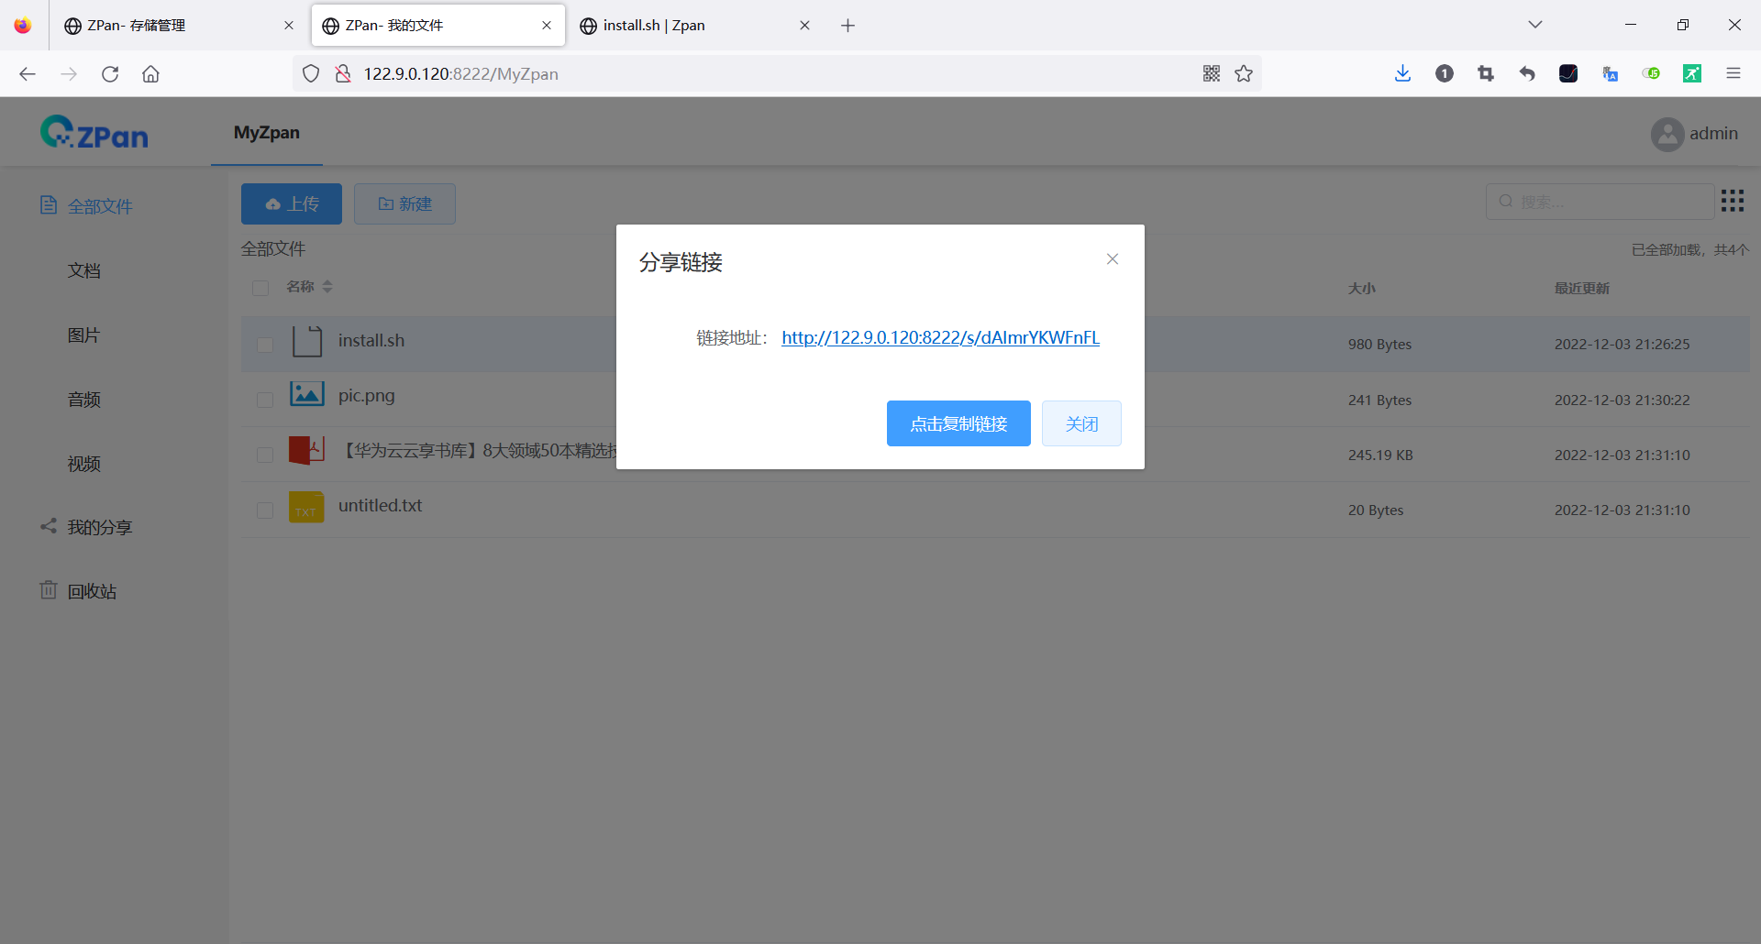Click the 上传 upload button
The height and width of the screenshot is (944, 1761).
pyautogui.click(x=292, y=203)
